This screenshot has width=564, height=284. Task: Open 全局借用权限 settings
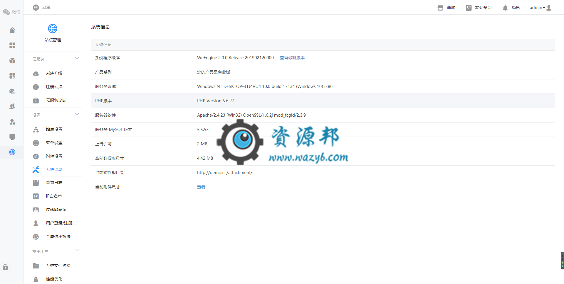[58, 237]
